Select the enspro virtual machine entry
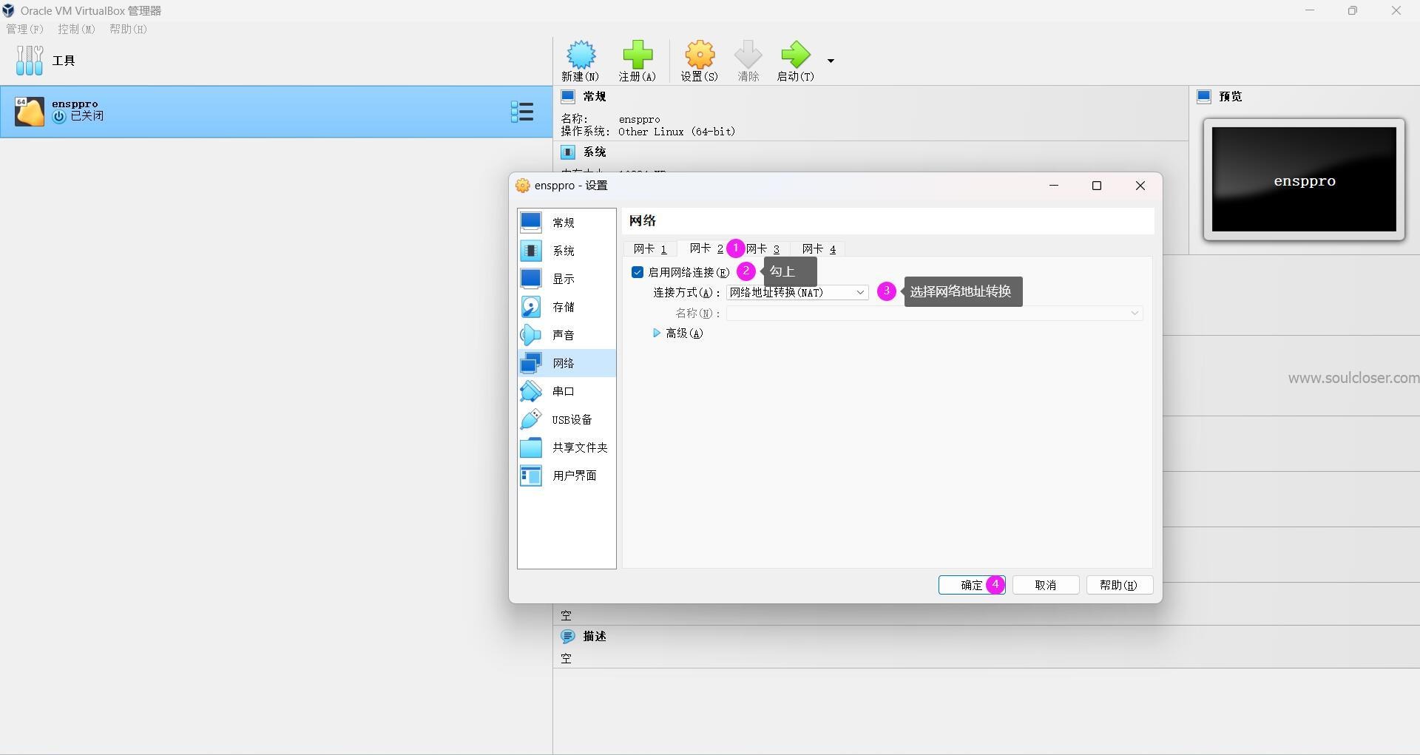The width and height of the screenshot is (1420, 755). [276, 112]
